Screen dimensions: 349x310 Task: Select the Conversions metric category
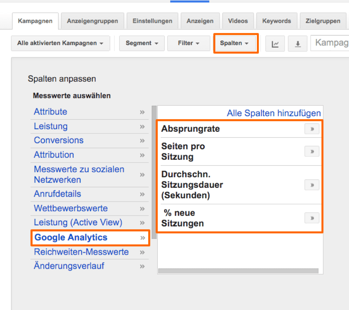59,140
